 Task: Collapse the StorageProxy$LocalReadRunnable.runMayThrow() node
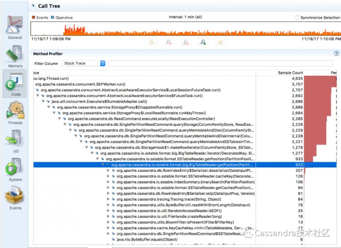54,113
